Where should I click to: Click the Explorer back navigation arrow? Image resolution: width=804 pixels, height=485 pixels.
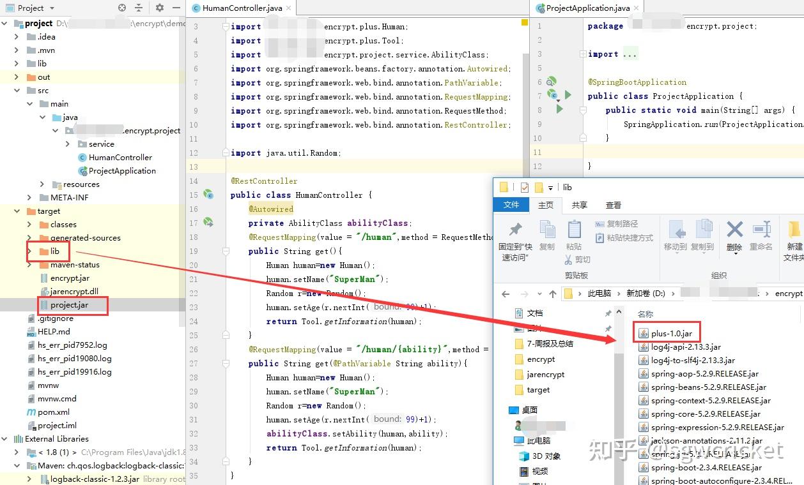[506, 293]
